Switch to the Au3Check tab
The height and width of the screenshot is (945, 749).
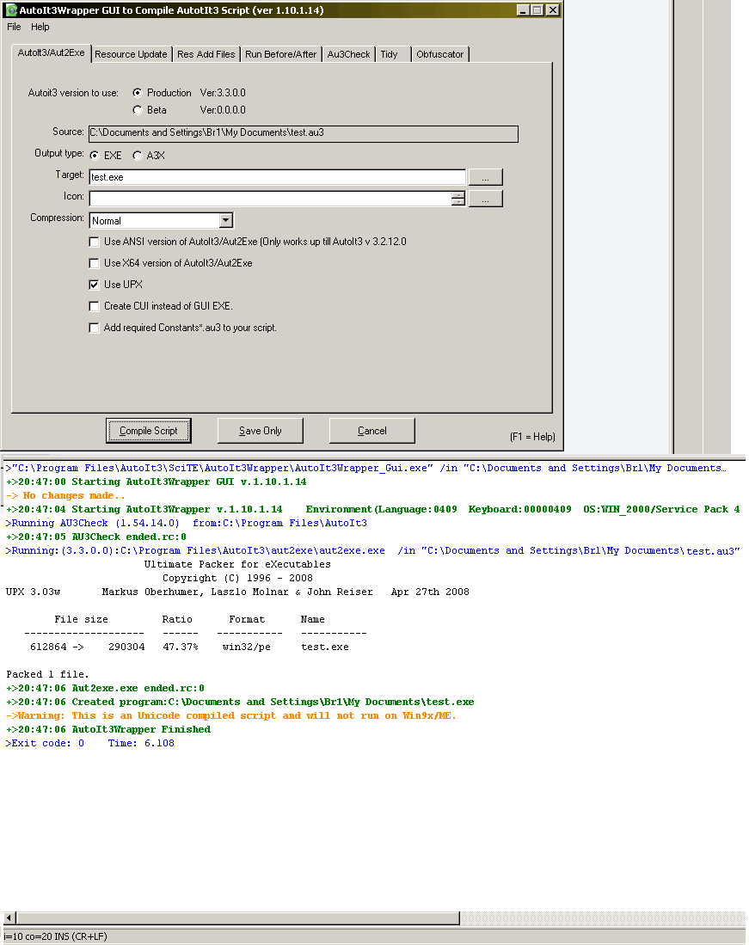pyautogui.click(x=348, y=54)
